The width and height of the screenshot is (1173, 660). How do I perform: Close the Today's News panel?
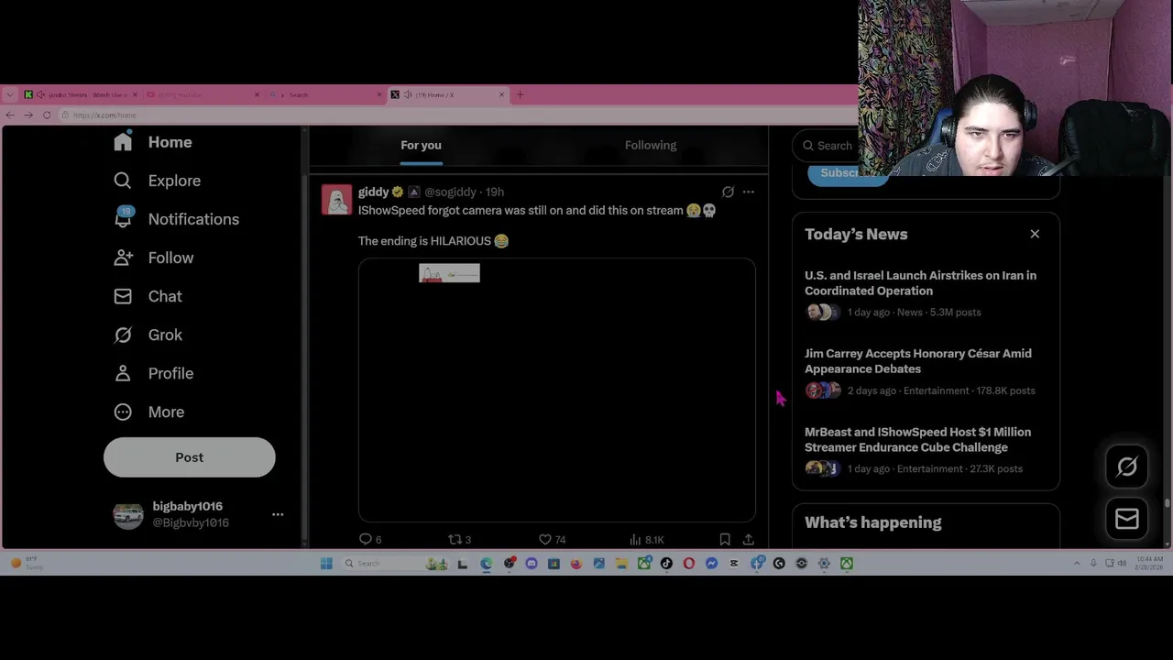(x=1035, y=234)
